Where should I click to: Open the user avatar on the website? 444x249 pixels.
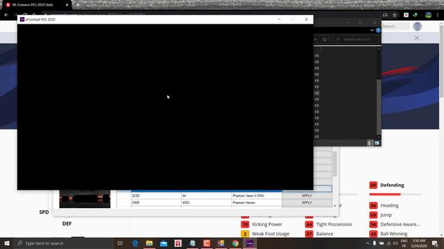tap(417, 26)
